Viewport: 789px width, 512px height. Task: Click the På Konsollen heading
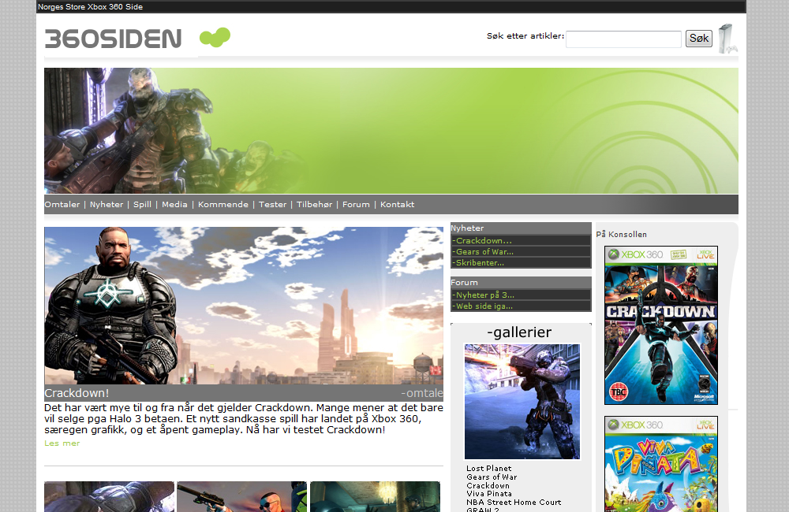pyautogui.click(x=622, y=234)
